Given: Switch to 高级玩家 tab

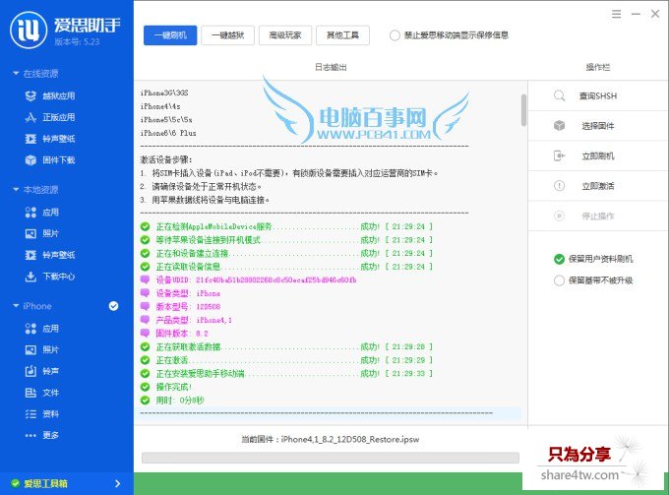Looking at the screenshot, I should [x=285, y=35].
